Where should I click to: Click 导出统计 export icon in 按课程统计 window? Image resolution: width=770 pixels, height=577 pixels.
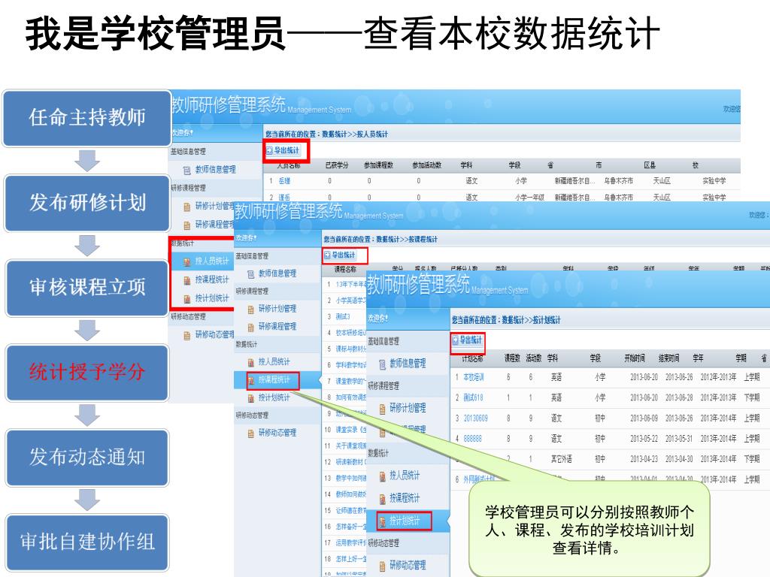[x=327, y=255]
